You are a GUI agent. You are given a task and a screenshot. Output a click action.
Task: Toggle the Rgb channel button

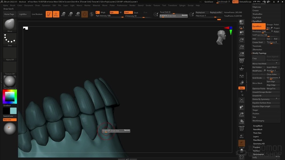114,12
